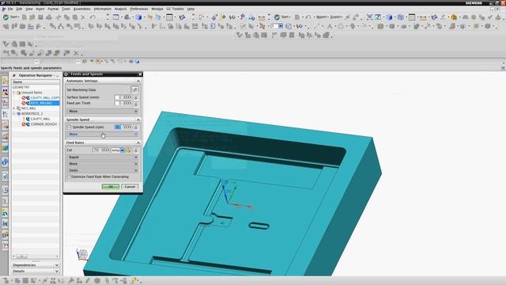Screen dimensions: 506x285
Task: Click the machining data wrench icon
Action: (x=134, y=89)
